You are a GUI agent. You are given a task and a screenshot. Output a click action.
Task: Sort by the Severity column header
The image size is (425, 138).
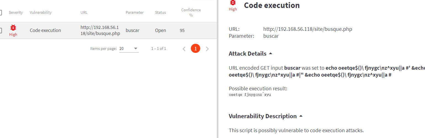16,12
